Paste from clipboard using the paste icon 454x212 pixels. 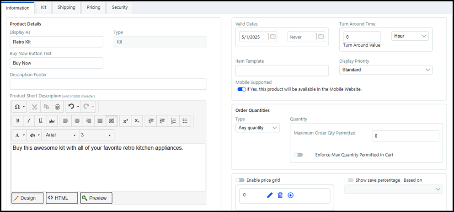tap(57, 107)
